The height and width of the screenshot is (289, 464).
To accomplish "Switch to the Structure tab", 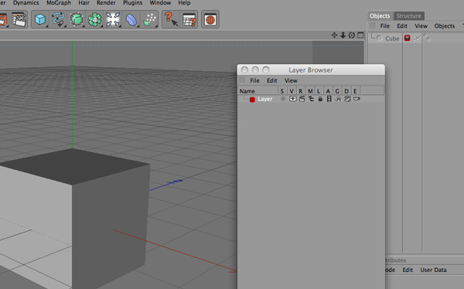I will 408,16.
